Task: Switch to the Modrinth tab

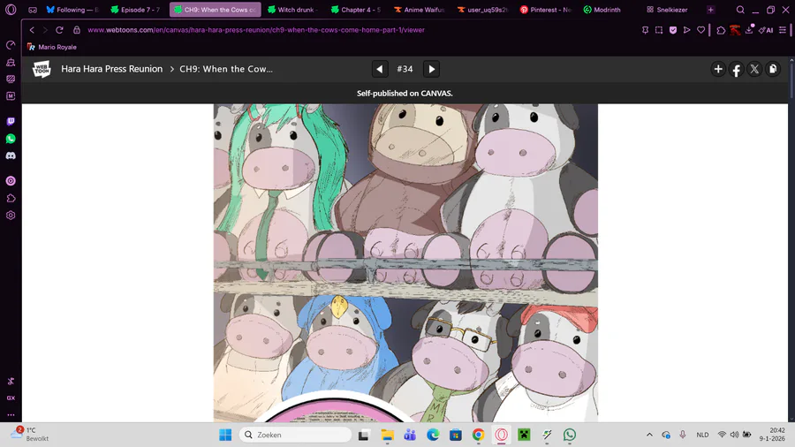Action: (x=602, y=10)
